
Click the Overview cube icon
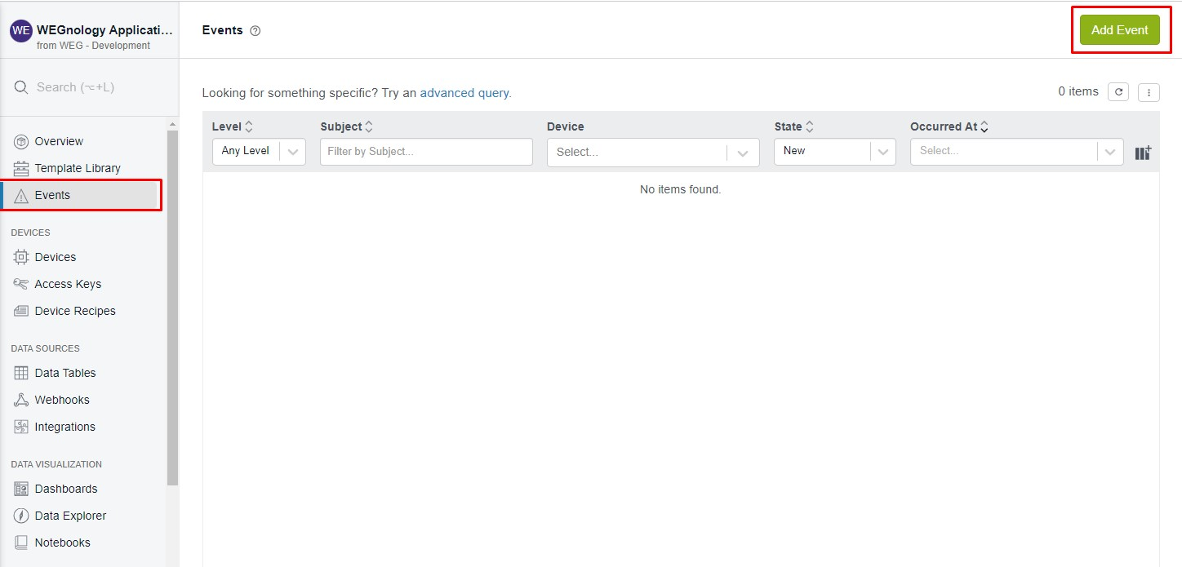pyautogui.click(x=21, y=141)
